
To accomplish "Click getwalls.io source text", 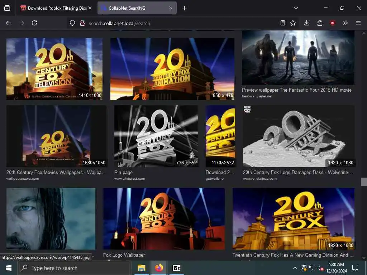I will (215, 179).
